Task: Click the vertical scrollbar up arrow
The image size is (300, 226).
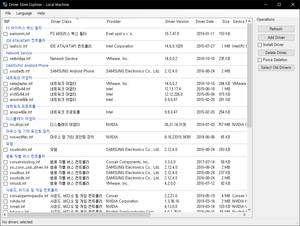Action: 249,21
